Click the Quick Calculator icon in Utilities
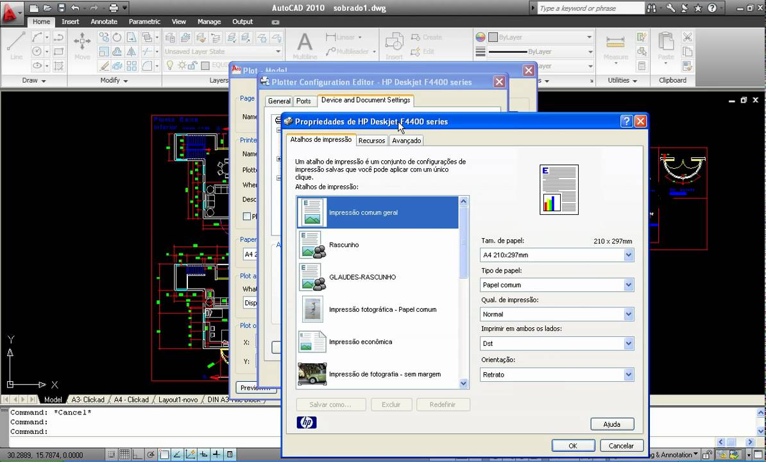Screen dimensions: 766x462 (x=642, y=65)
